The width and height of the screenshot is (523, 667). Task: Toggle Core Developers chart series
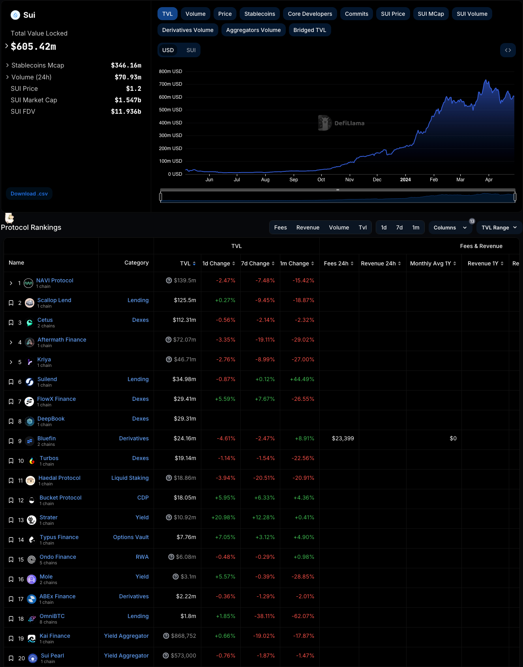pyautogui.click(x=310, y=14)
